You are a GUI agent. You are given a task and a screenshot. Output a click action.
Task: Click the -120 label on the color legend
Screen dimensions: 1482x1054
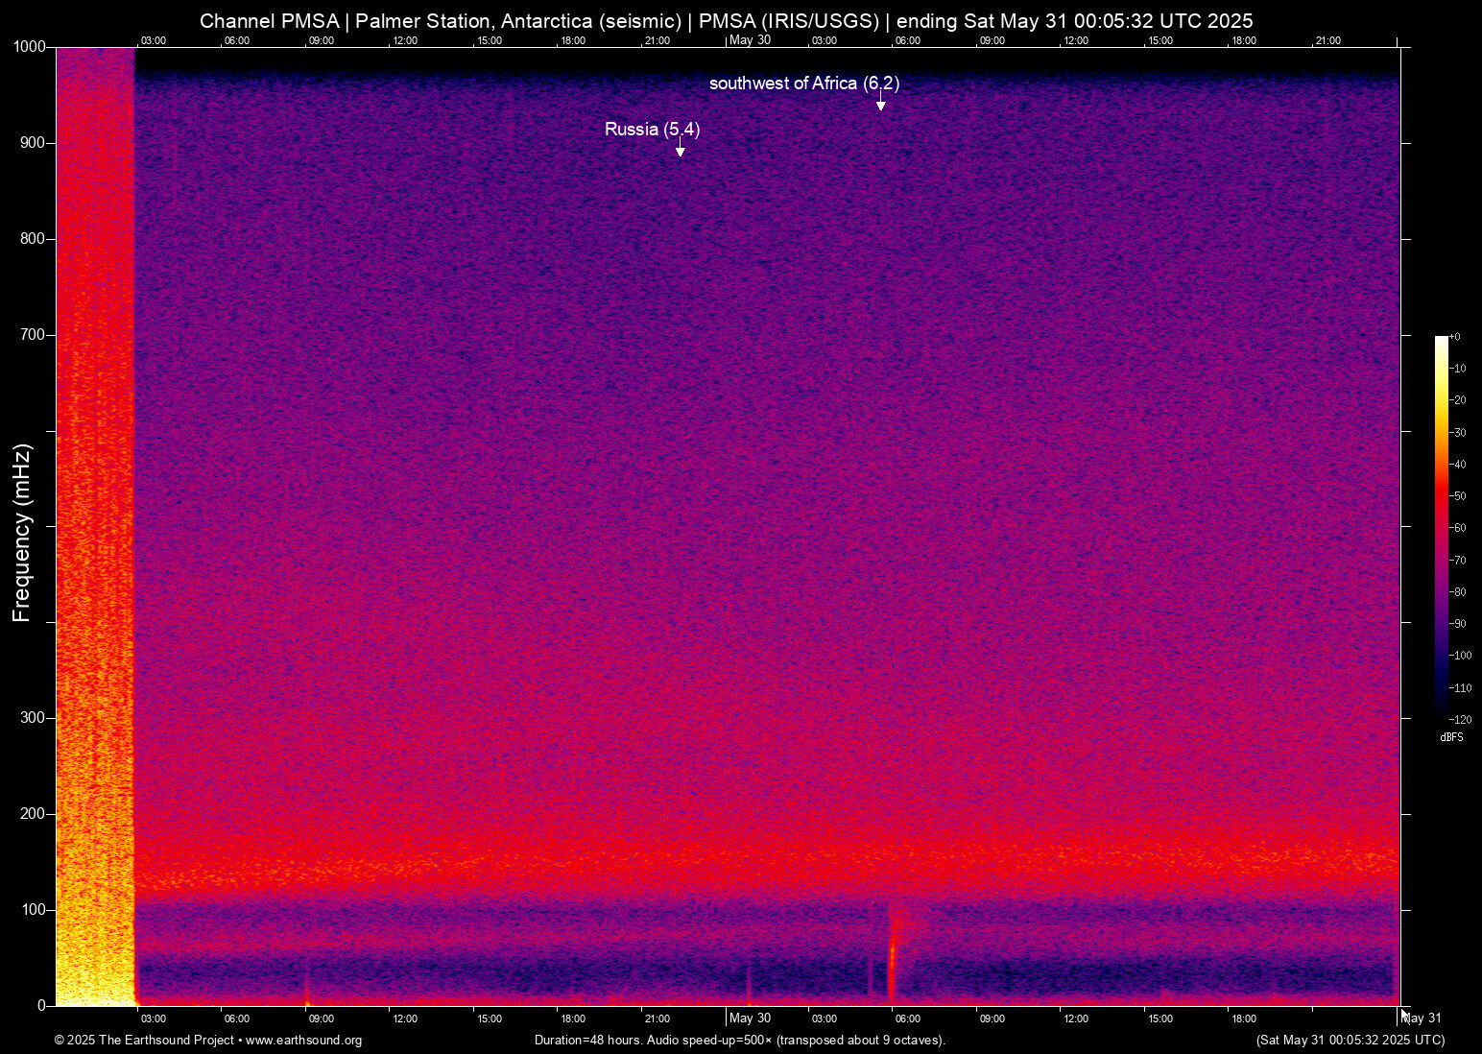tap(1461, 719)
